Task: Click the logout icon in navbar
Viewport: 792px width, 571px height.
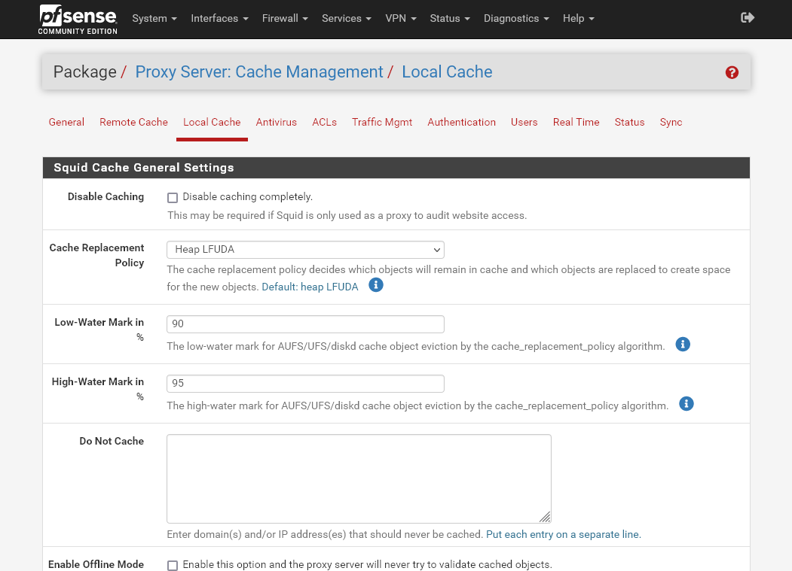Action: point(748,17)
